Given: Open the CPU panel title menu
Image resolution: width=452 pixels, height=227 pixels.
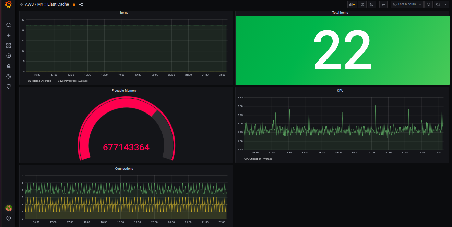Looking at the screenshot, I should coord(340,91).
